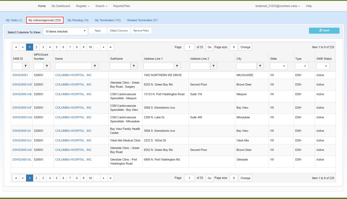Go to page 10 in top pager
The width and height of the screenshot is (347, 199).
tap(90, 47)
